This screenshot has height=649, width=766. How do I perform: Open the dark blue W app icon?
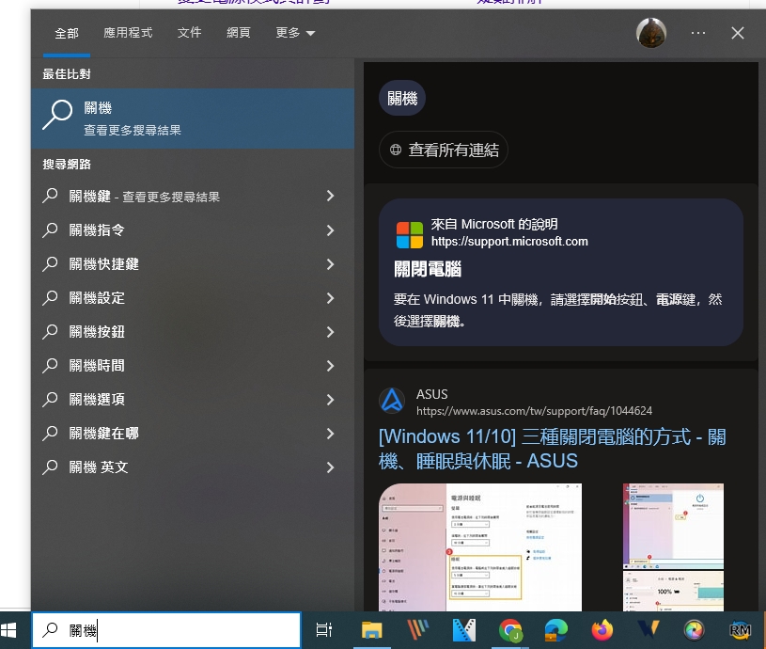649,630
